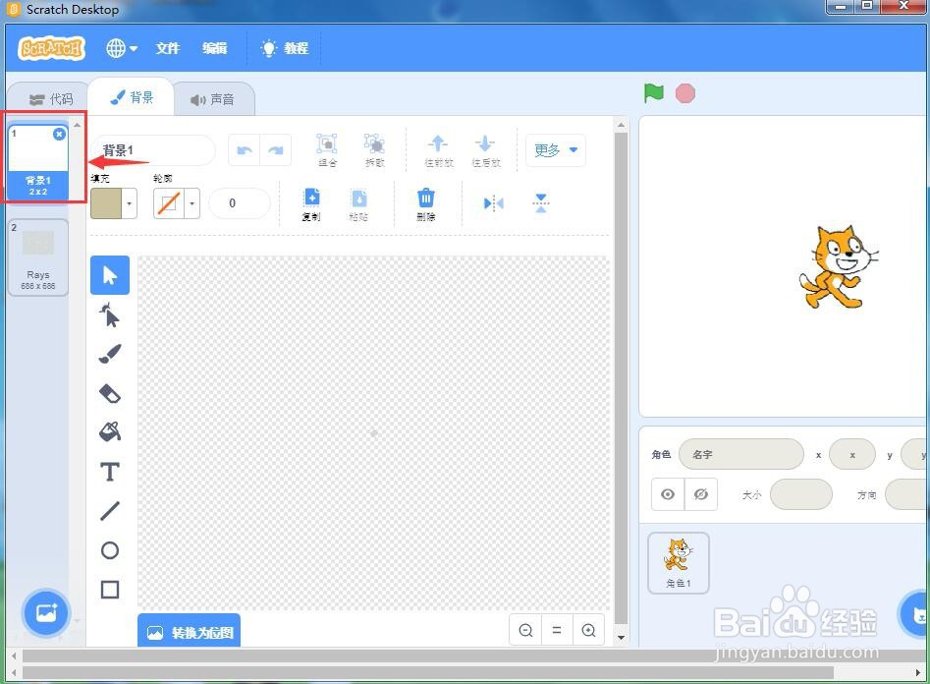930x684 pixels.
Task: Select the 背景1 backdrop thumbnail
Action: coord(38,161)
